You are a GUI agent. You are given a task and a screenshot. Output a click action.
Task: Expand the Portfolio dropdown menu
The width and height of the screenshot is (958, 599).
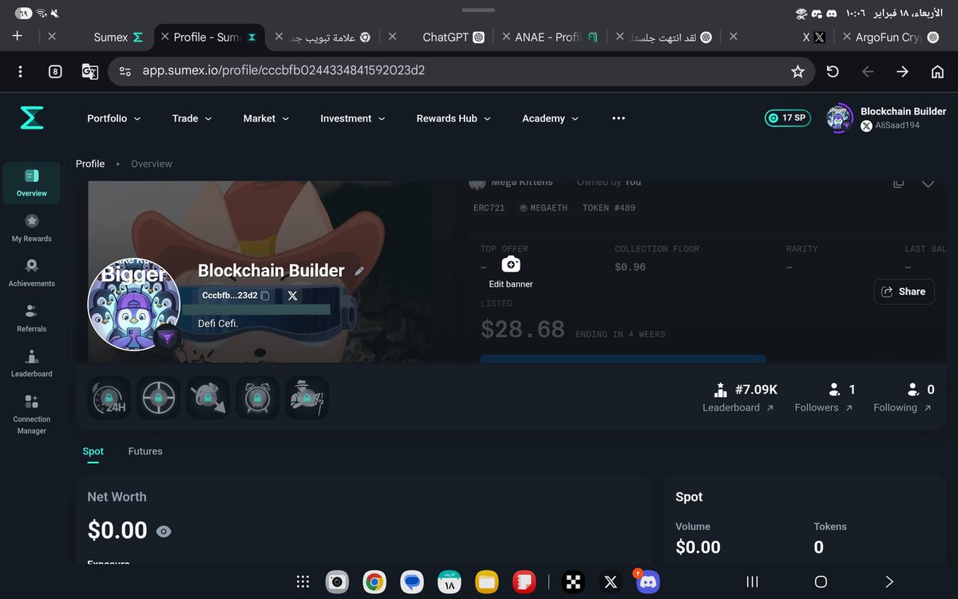coord(113,118)
